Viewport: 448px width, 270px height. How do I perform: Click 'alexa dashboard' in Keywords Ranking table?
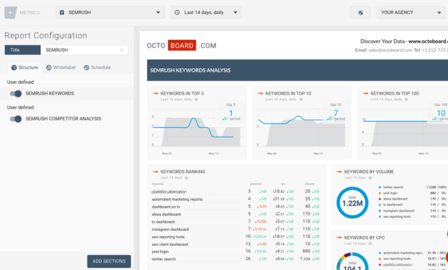coord(166,215)
